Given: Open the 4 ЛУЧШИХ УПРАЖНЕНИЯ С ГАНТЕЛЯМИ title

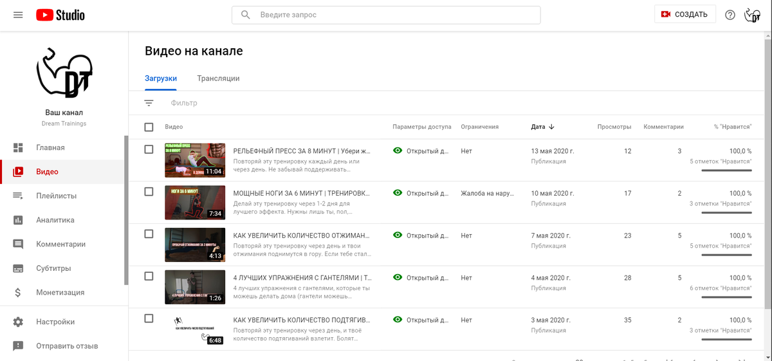Looking at the screenshot, I should click(x=302, y=279).
